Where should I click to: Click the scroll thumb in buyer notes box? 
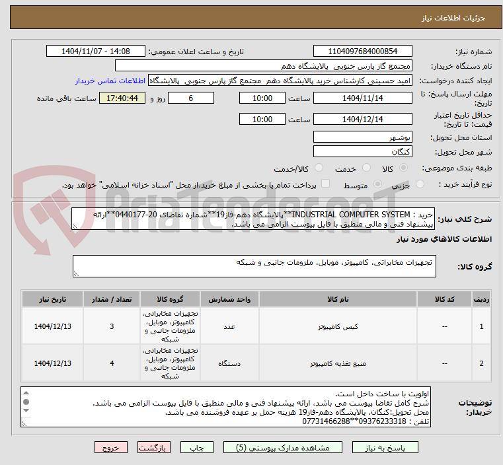pyautogui.click(x=26, y=402)
